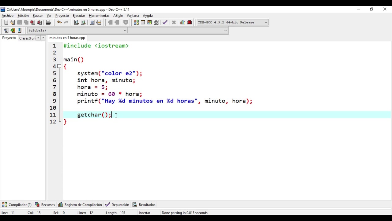Screen dimensions: 392x221
Task: Click the Run program icon
Action: [x=143, y=22]
